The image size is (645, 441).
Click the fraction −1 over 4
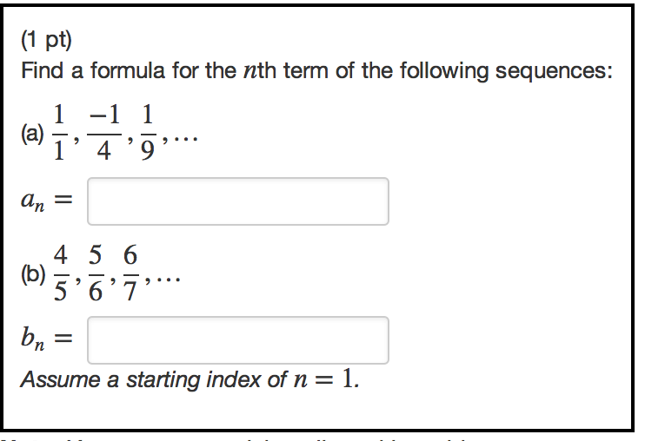(x=104, y=132)
